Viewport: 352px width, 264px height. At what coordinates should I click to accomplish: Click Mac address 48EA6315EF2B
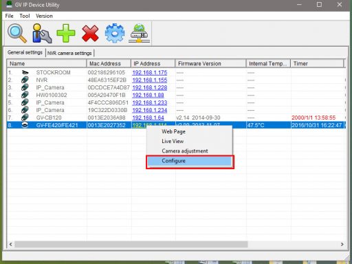coord(107,80)
